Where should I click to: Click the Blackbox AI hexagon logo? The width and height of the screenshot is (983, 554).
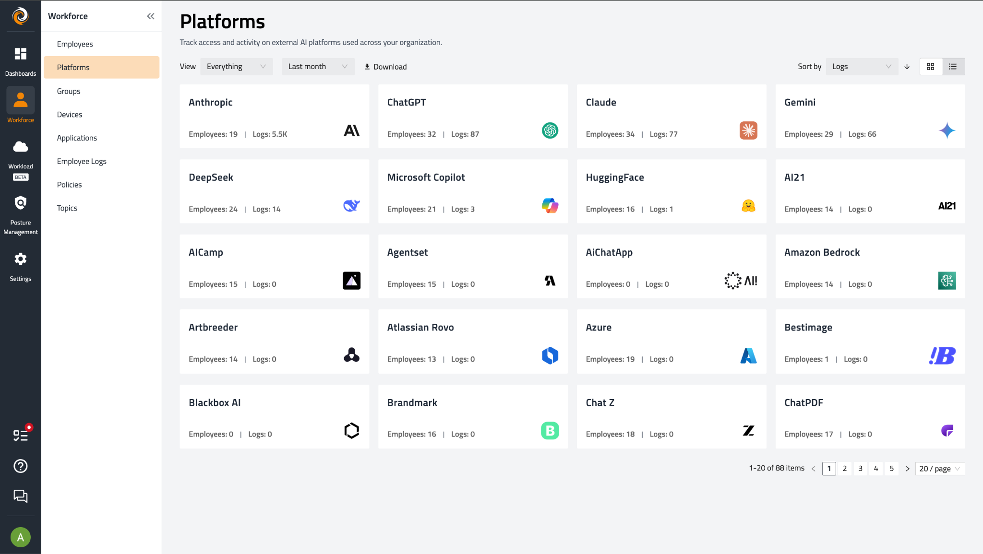point(352,431)
